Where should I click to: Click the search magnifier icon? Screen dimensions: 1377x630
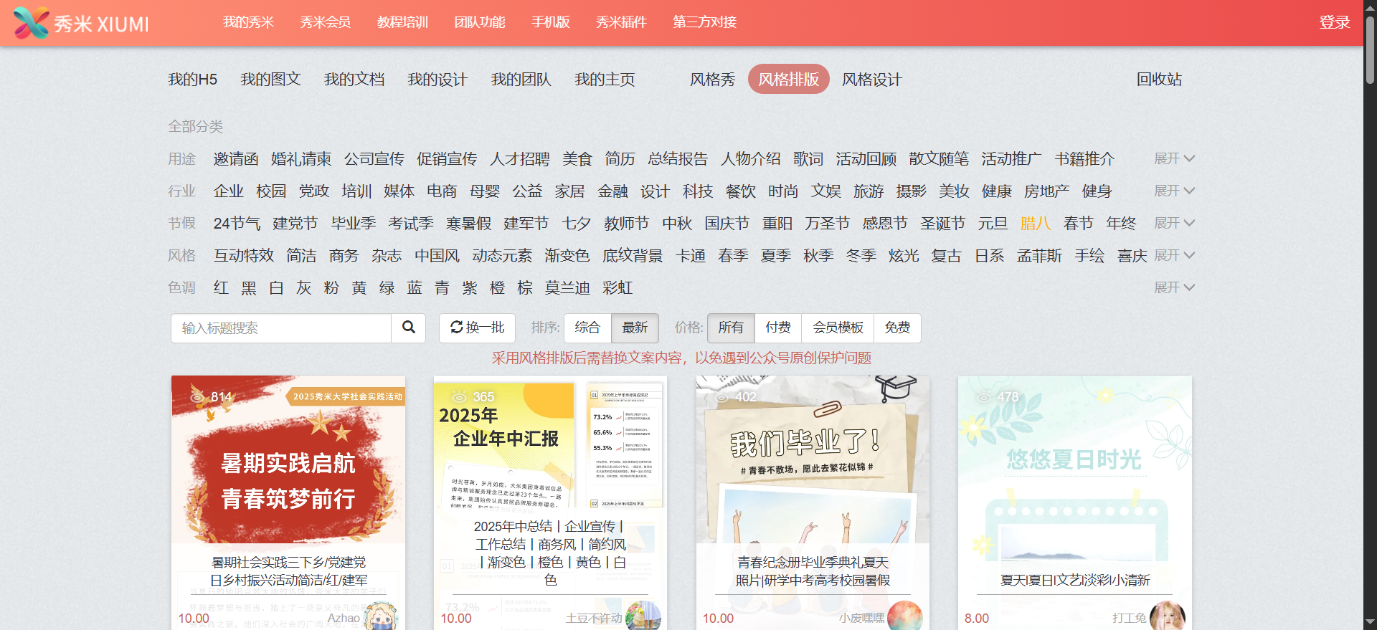pyautogui.click(x=409, y=328)
